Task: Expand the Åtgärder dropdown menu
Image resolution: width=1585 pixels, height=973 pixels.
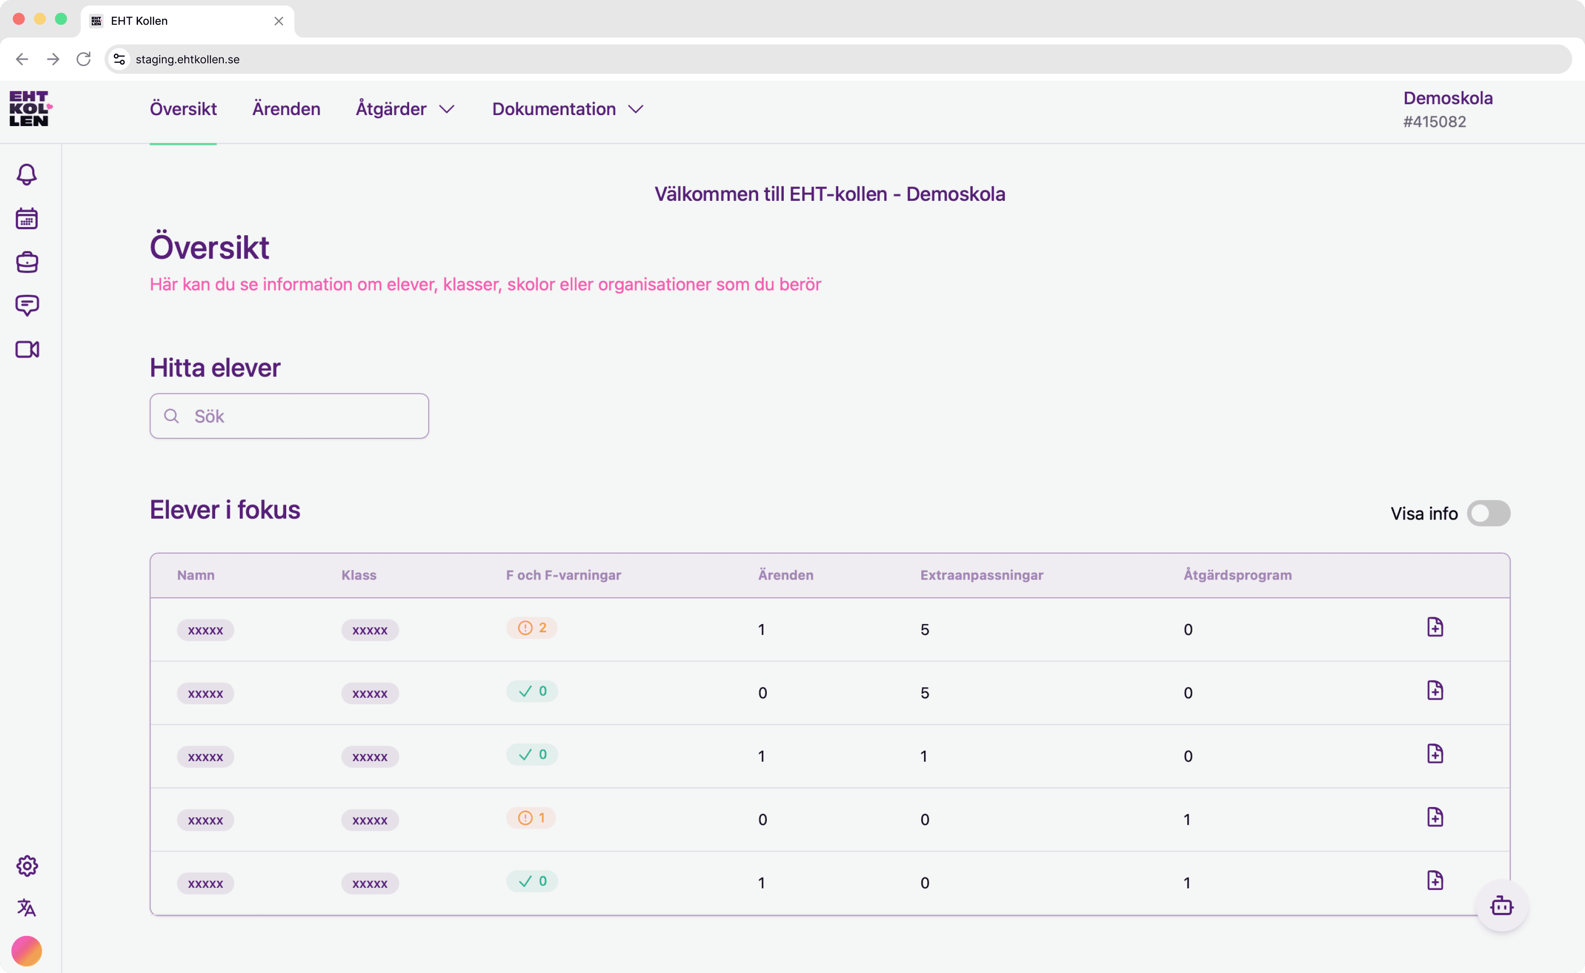Action: 405,110
